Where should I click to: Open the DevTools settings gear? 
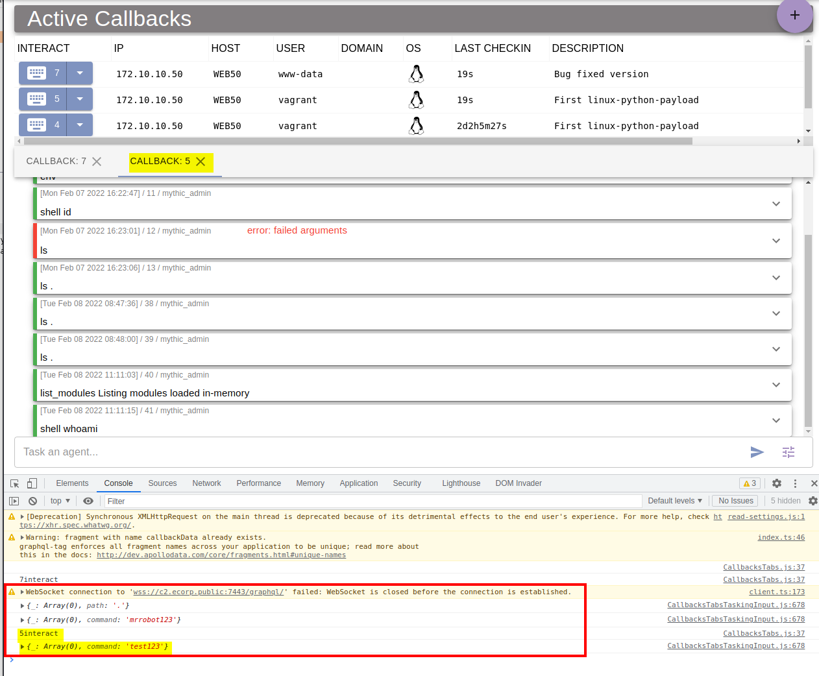pos(777,483)
